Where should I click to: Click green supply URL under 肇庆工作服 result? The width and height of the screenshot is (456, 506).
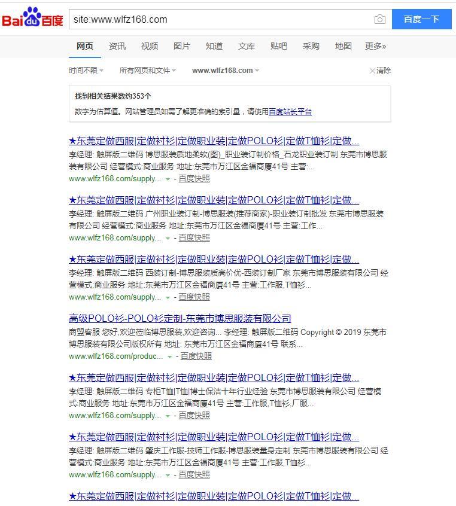tap(115, 475)
